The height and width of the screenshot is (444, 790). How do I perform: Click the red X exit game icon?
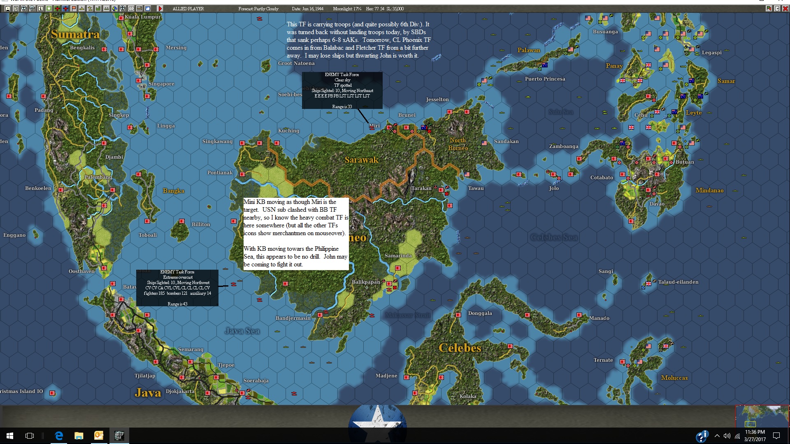click(x=785, y=8)
